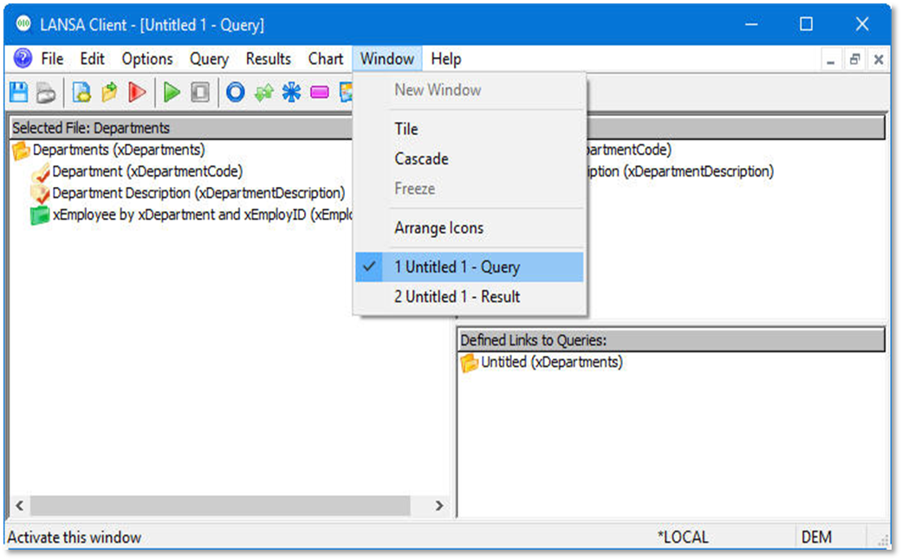Click the blue asterisk toolbar icon
Viewport: 902px width, 560px height.
[291, 93]
